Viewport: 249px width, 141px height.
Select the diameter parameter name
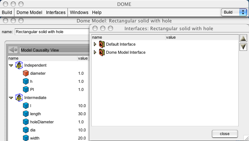[38, 73]
